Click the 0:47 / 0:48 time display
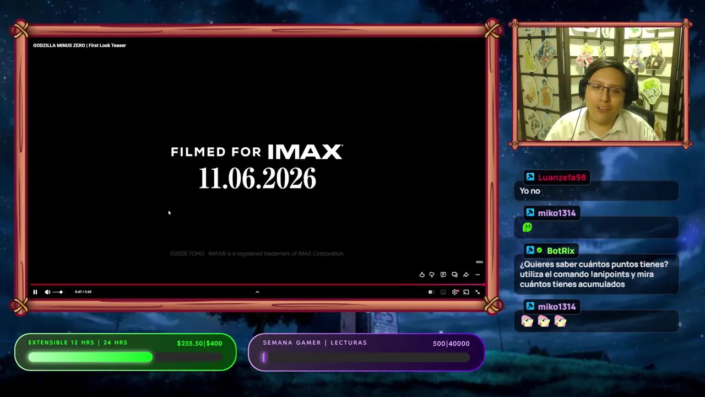 tap(83, 292)
